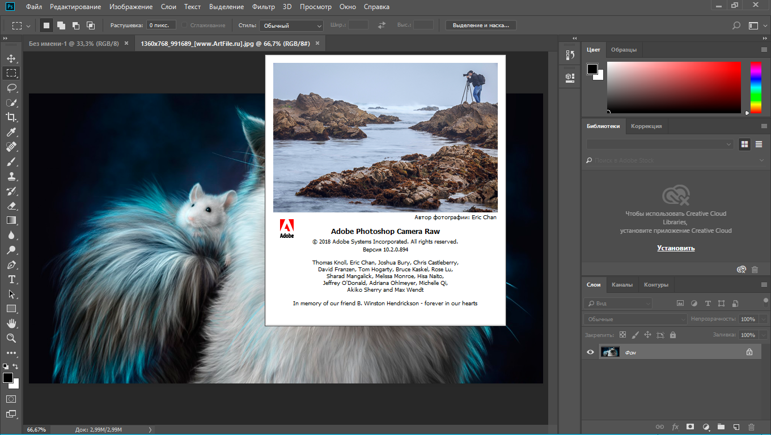Click the Установить link
This screenshot has height=435, width=771.
676,248
